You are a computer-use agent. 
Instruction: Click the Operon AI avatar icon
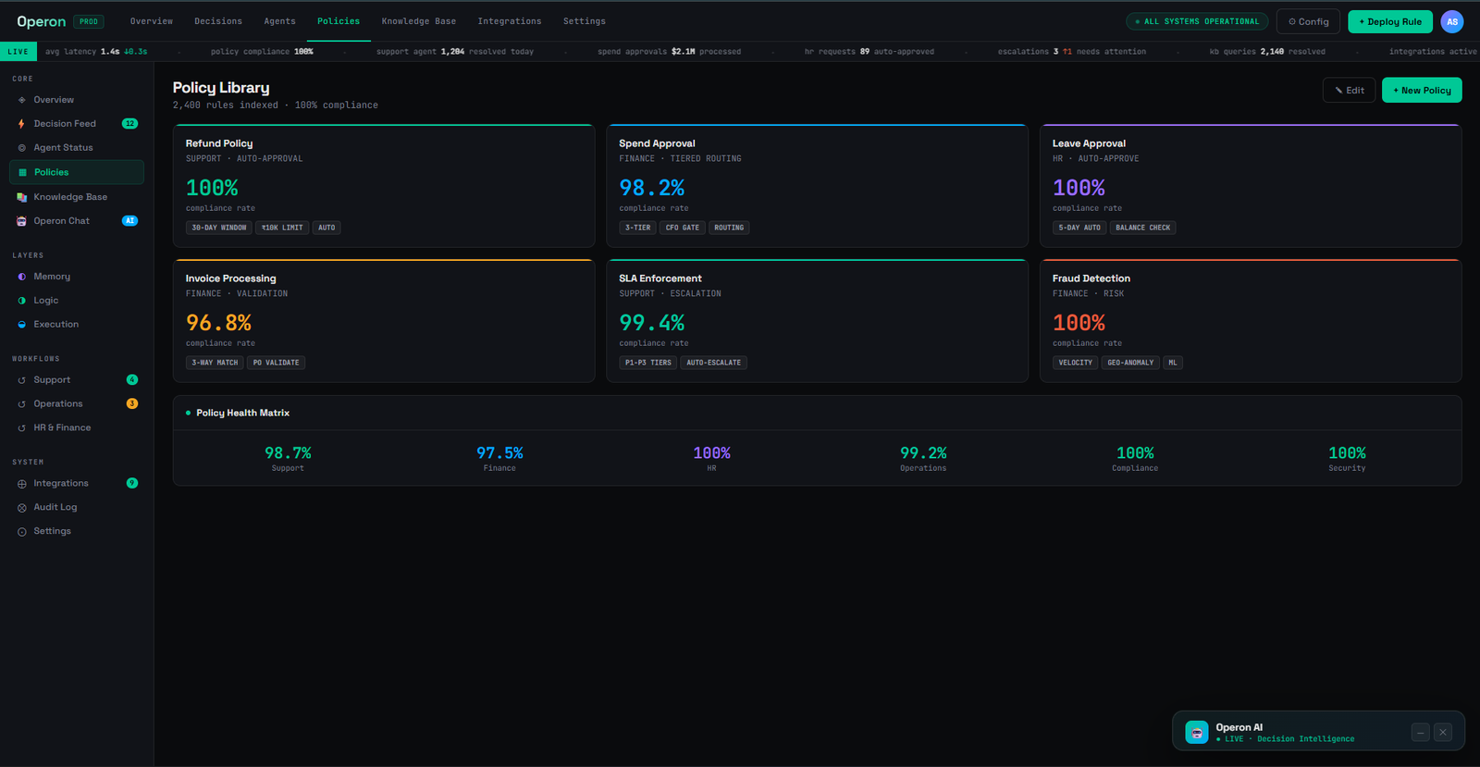pyautogui.click(x=1197, y=732)
